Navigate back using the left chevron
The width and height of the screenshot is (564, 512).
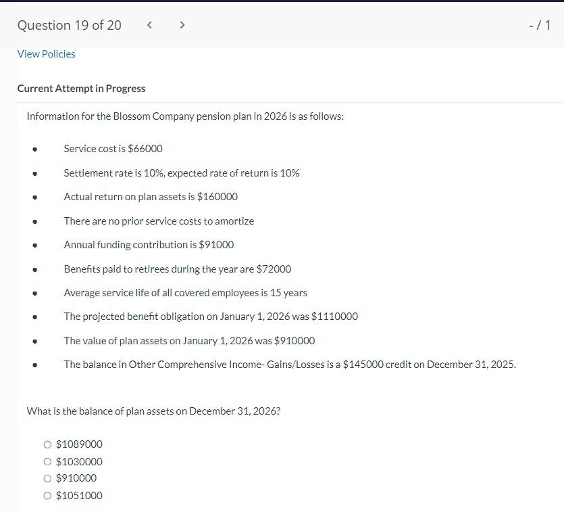click(149, 24)
